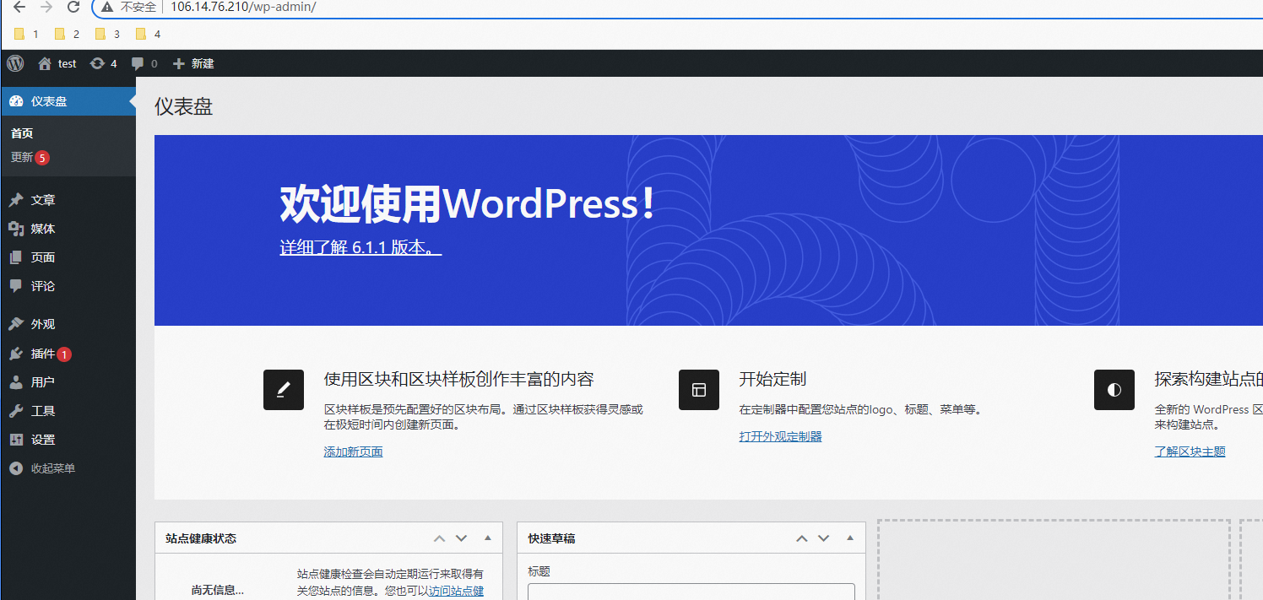Screen dimensions: 1263x600
Task: Click the 工具 wrench icon
Action: (17, 410)
